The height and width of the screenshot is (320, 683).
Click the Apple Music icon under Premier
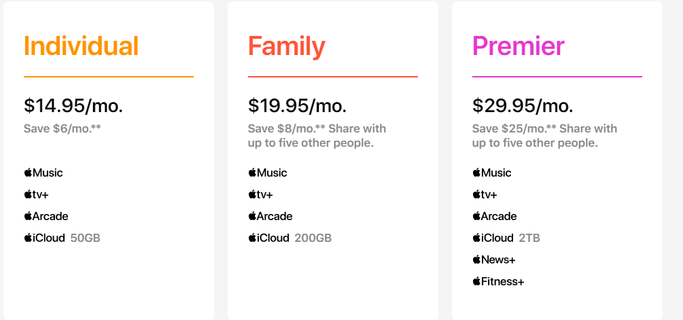[492, 173]
